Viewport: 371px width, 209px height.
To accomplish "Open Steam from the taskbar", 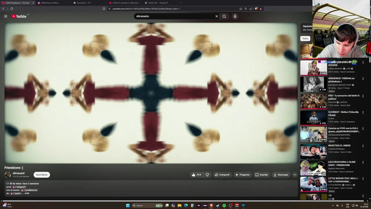I will 218,206.
